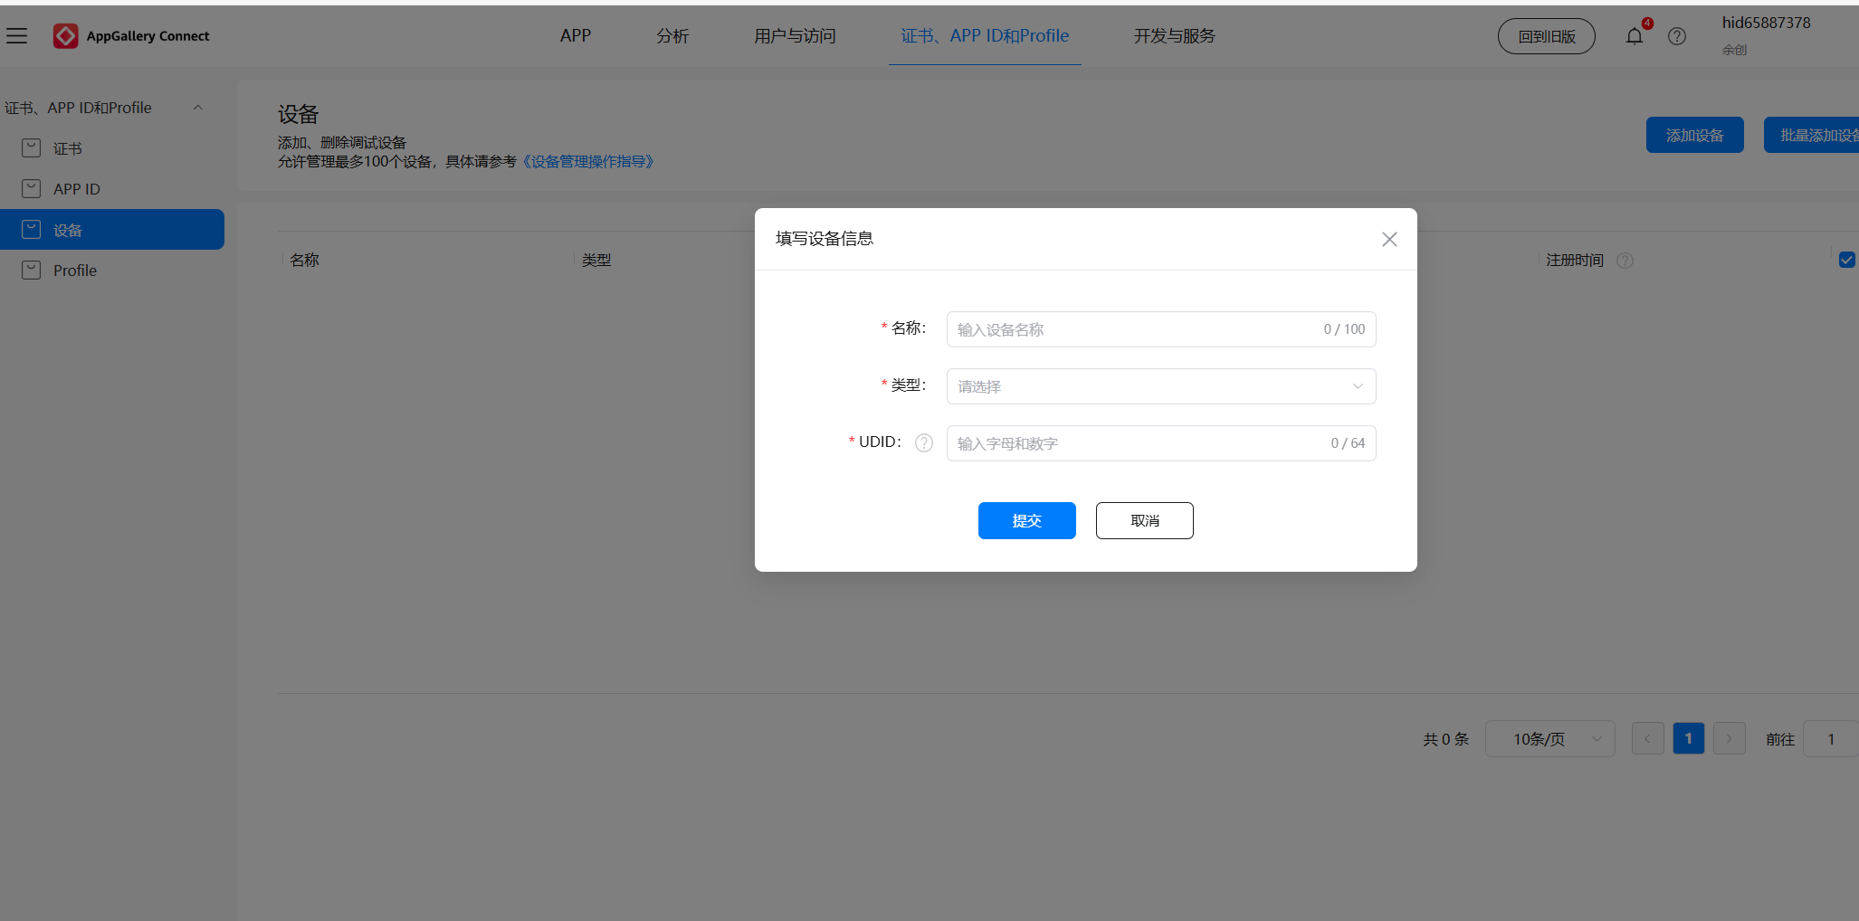Select 设备 in the sidebar

coord(112,230)
